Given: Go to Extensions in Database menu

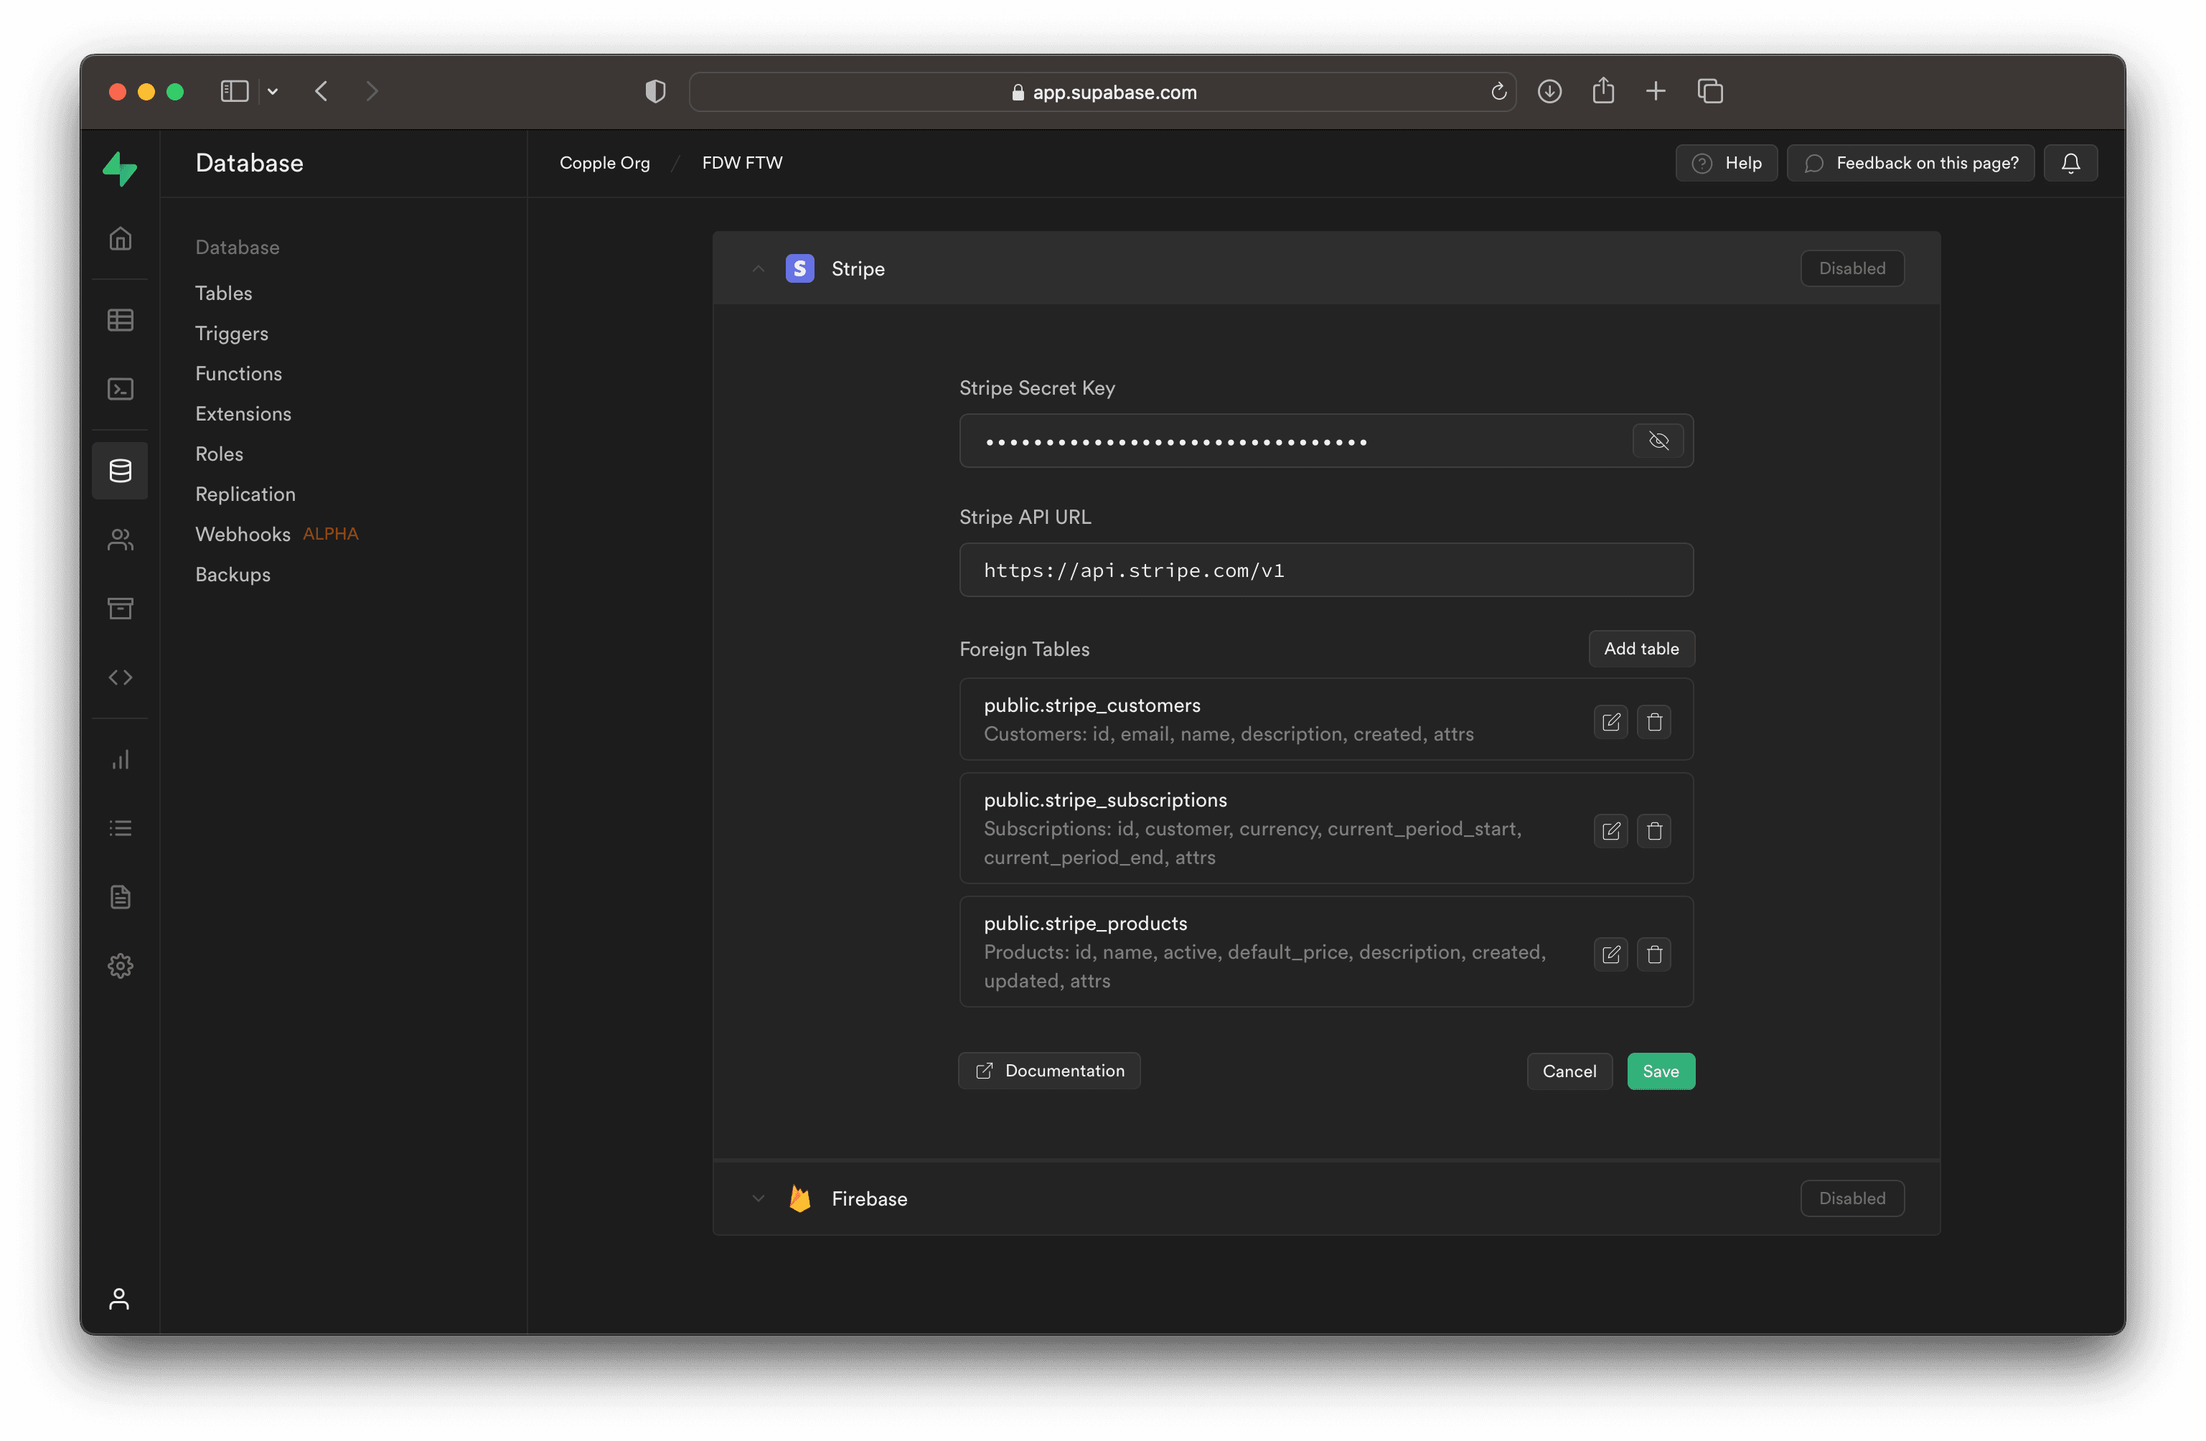Looking at the screenshot, I should [x=243, y=414].
